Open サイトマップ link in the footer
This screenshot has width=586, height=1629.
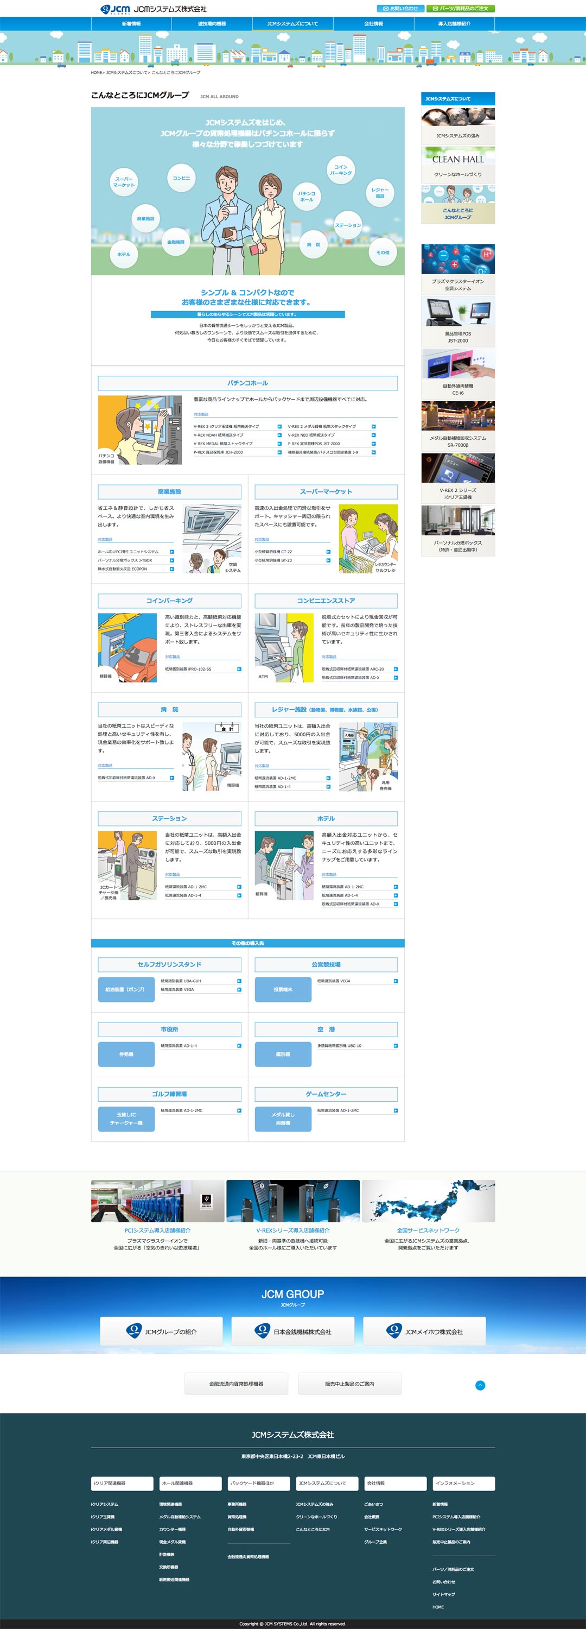(444, 1594)
